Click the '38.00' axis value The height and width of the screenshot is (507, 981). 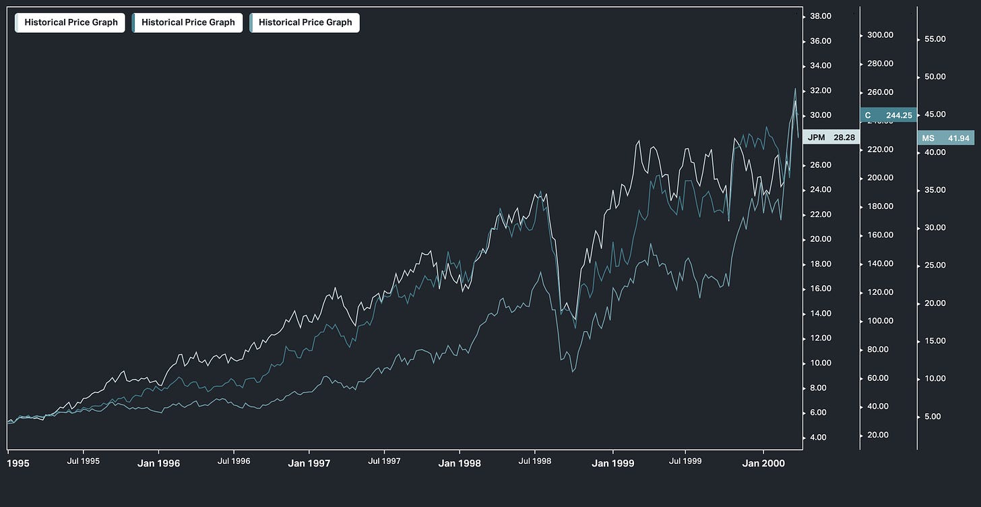point(820,16)
